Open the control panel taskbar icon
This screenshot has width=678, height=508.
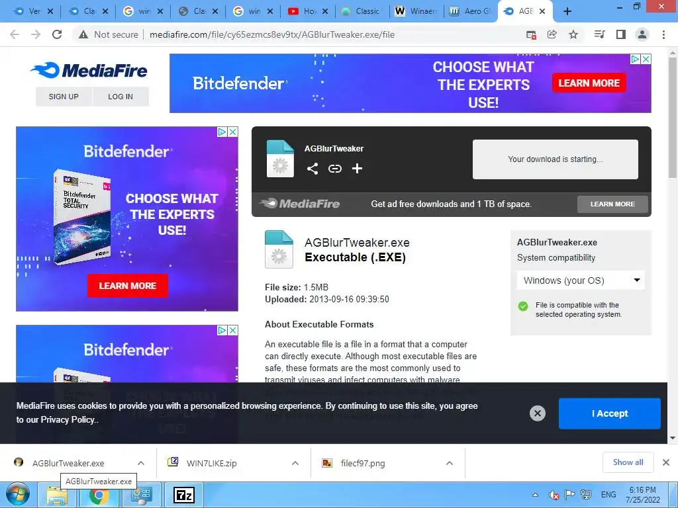pyautogui.click(x=141, y=495)
